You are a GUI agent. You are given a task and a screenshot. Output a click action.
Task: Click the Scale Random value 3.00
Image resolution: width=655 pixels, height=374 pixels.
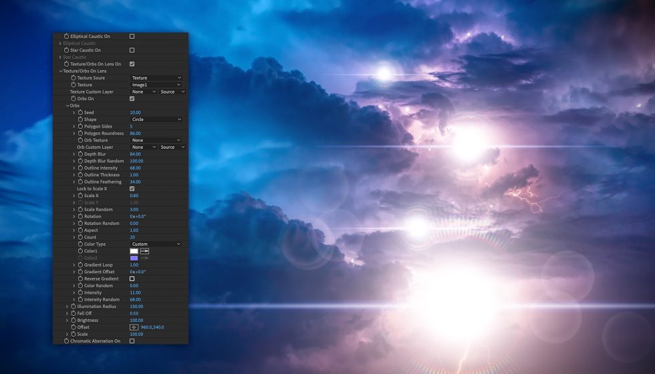coord(134,210)
